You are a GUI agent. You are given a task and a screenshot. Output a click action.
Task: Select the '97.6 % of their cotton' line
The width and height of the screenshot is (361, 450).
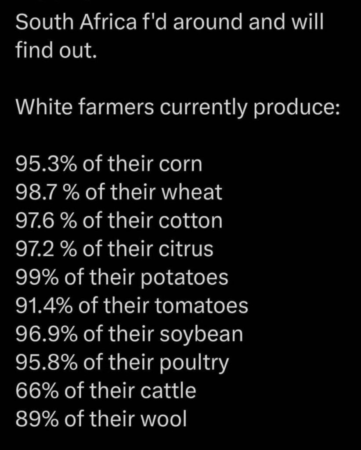pos(119,221)
